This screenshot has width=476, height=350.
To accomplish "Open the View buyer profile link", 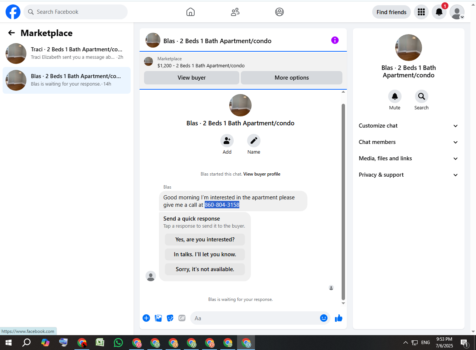I will tap(262, 174).
